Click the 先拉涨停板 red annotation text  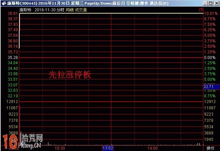pyautogui.click(x=70, y=75)
